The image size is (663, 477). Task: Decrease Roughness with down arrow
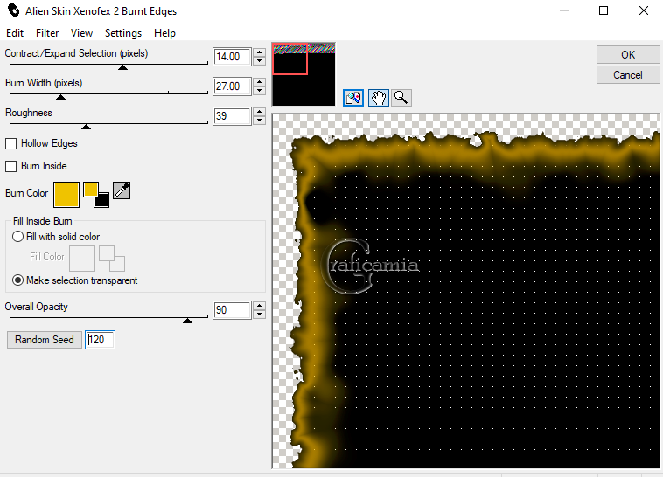tap(259, 120)
